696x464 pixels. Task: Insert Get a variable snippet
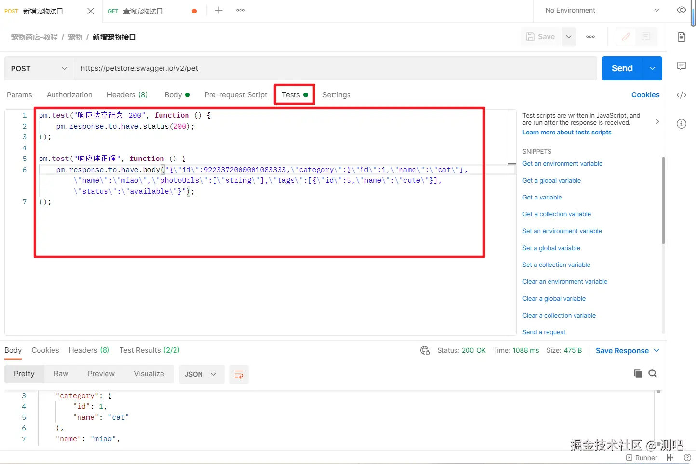pos(542,198)
